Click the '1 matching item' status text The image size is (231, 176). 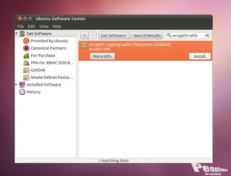[114, 161]
